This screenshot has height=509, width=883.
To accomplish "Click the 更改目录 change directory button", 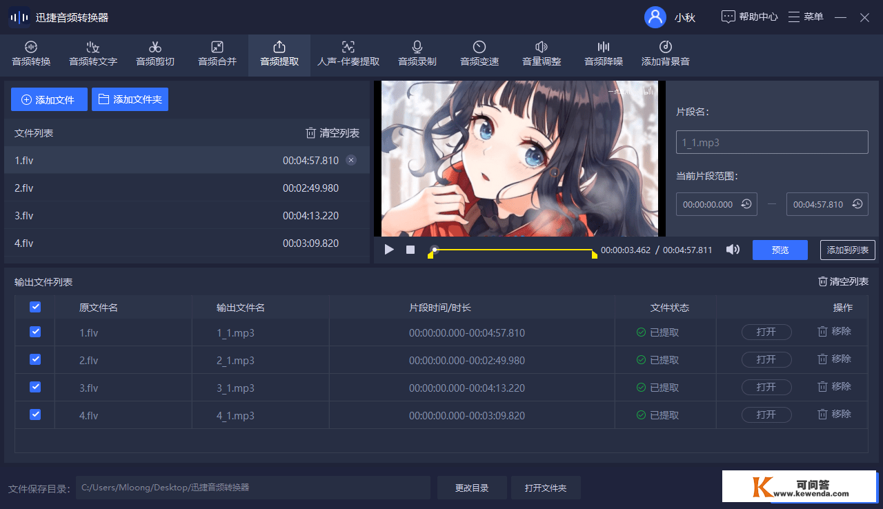I will click(472, 488).
